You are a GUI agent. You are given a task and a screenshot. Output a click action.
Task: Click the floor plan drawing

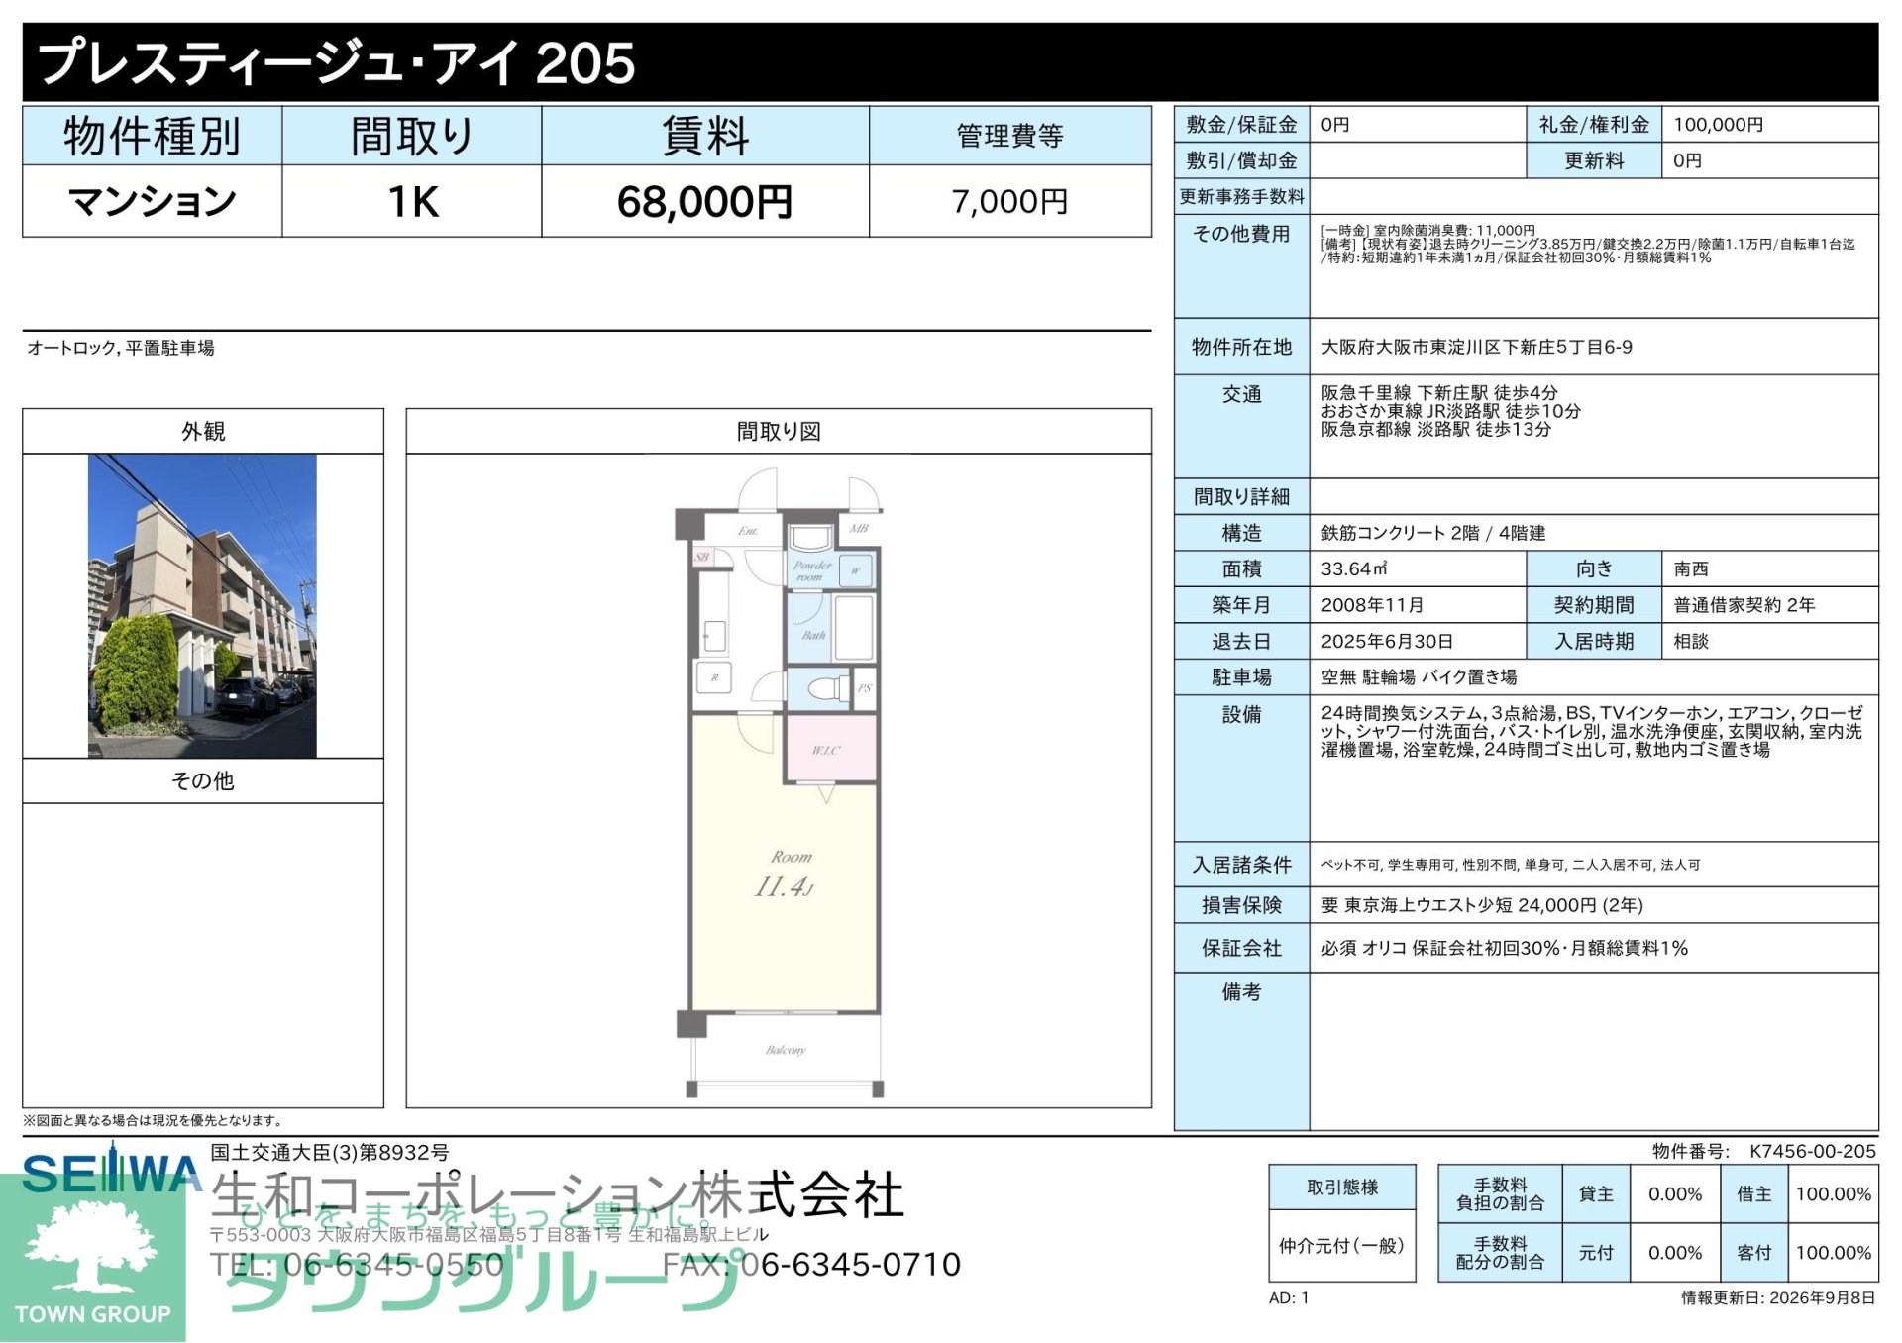pyautogui.click(x=780, y=783)
